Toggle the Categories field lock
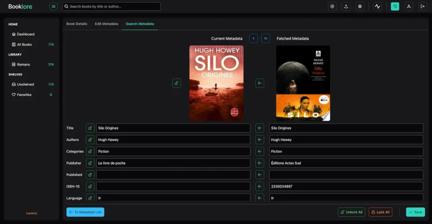Screen dimensions: 432x224 [x=90, y=152]
